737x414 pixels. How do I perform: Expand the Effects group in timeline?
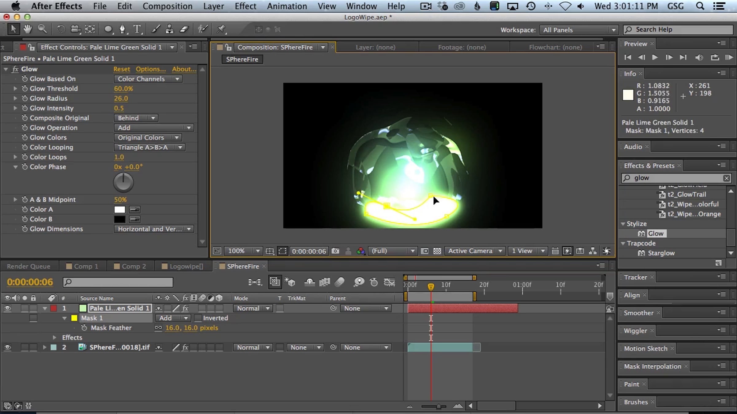pos(54,338)
